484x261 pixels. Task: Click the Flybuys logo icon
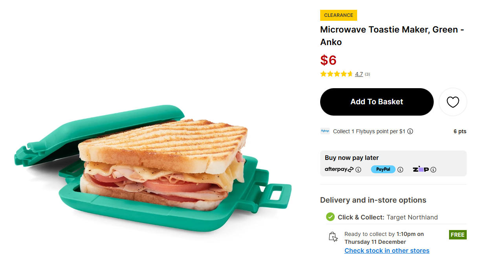[x=325, y=131]
